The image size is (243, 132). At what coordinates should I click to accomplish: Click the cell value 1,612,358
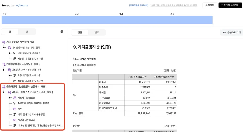tap(171, 98)
